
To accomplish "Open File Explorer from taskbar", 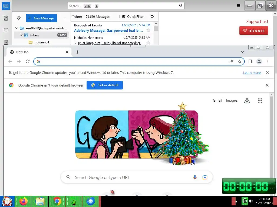I will tap(40, 201).
